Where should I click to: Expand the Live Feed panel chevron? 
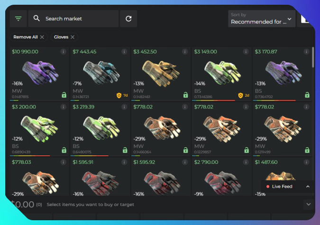point(308,187)
